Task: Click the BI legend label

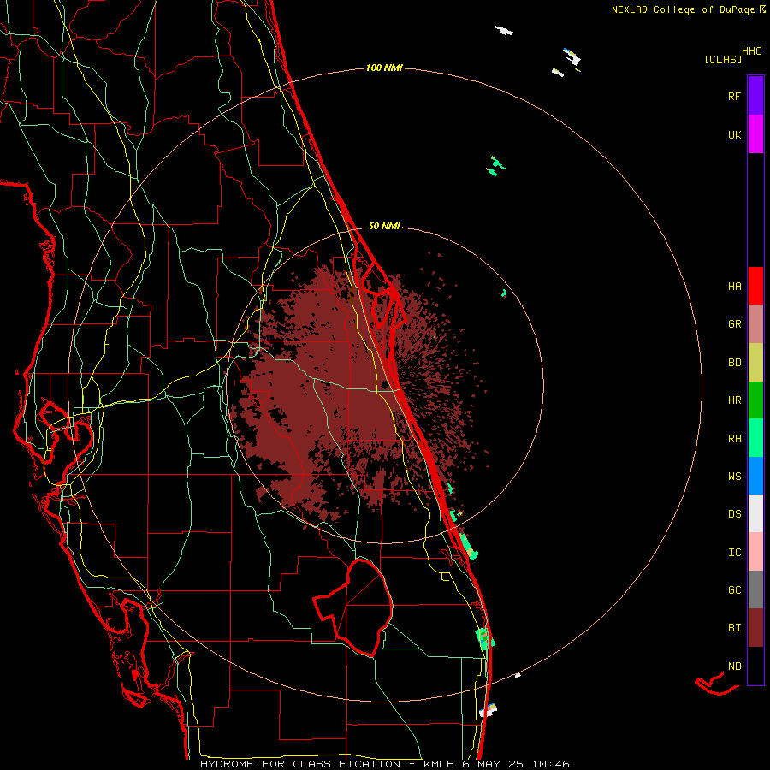Action: (x=734, y=628)
